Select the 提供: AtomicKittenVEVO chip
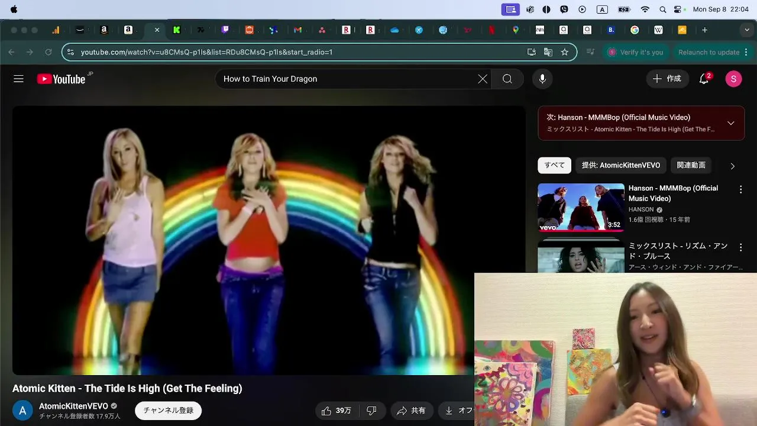Screen dimensions: 757x426 (x=620, y=165)
